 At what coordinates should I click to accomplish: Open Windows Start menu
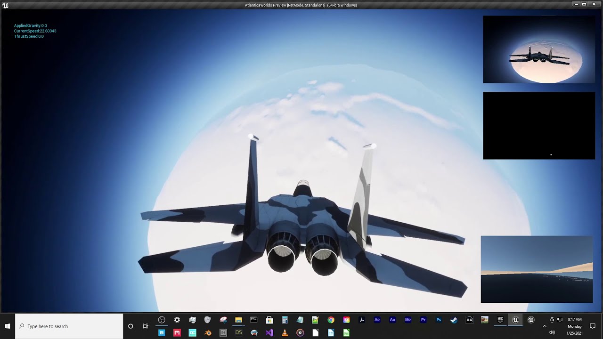click(x=8, y=326)
